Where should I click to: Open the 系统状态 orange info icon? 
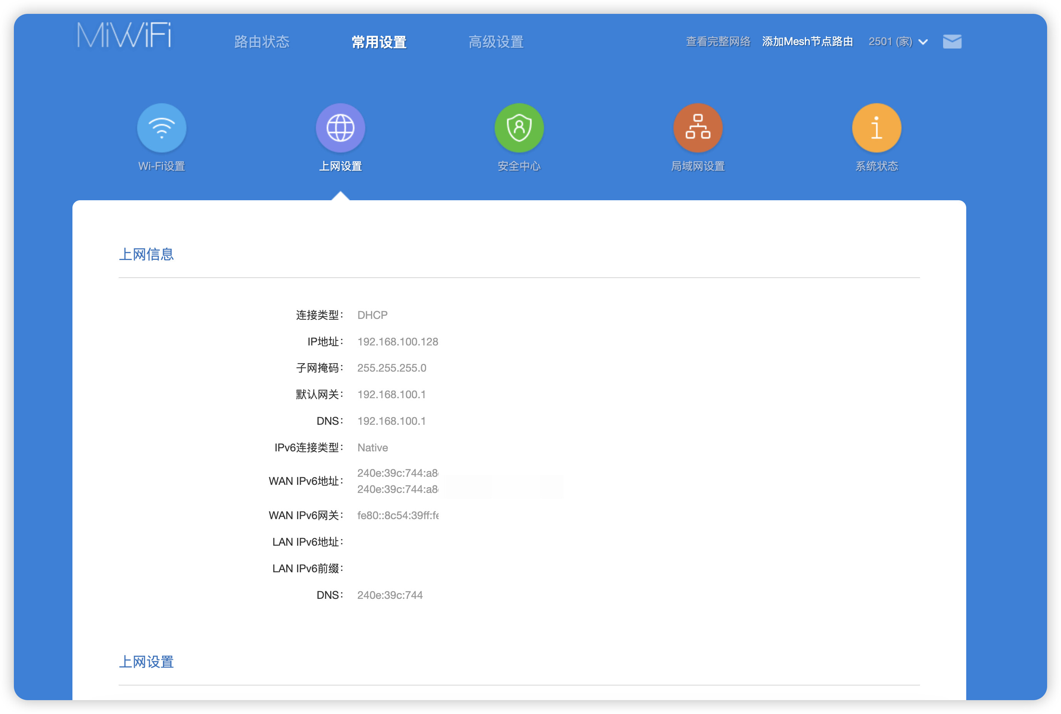[x=876, y=128]
